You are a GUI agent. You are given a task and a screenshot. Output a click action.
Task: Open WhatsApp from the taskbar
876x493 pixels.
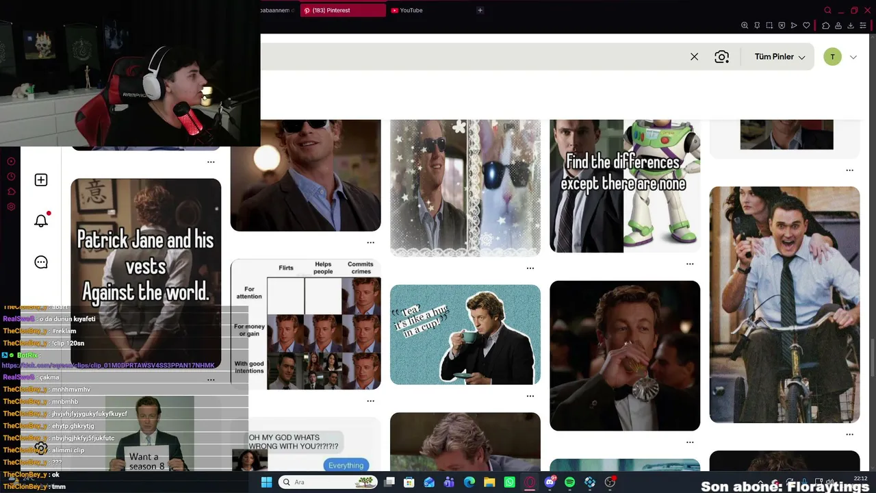509,482
